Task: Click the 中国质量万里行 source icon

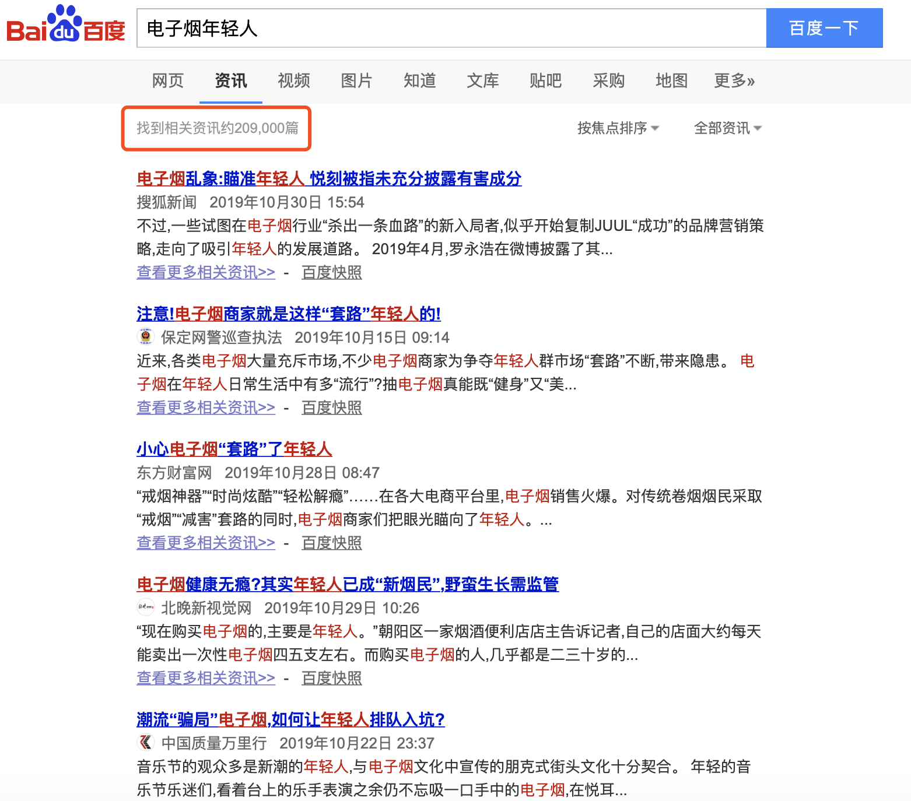Action: (145, 742)
